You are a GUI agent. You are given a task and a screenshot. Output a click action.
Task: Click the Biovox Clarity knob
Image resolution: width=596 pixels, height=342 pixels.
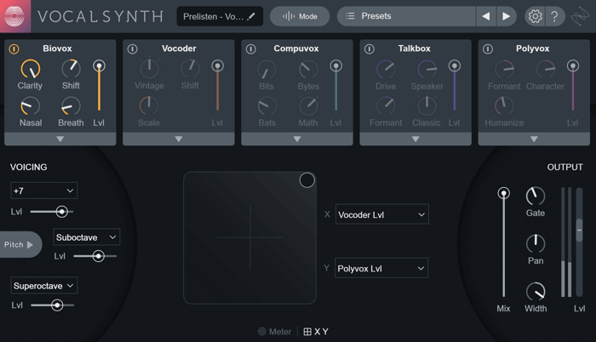(31, 69)
